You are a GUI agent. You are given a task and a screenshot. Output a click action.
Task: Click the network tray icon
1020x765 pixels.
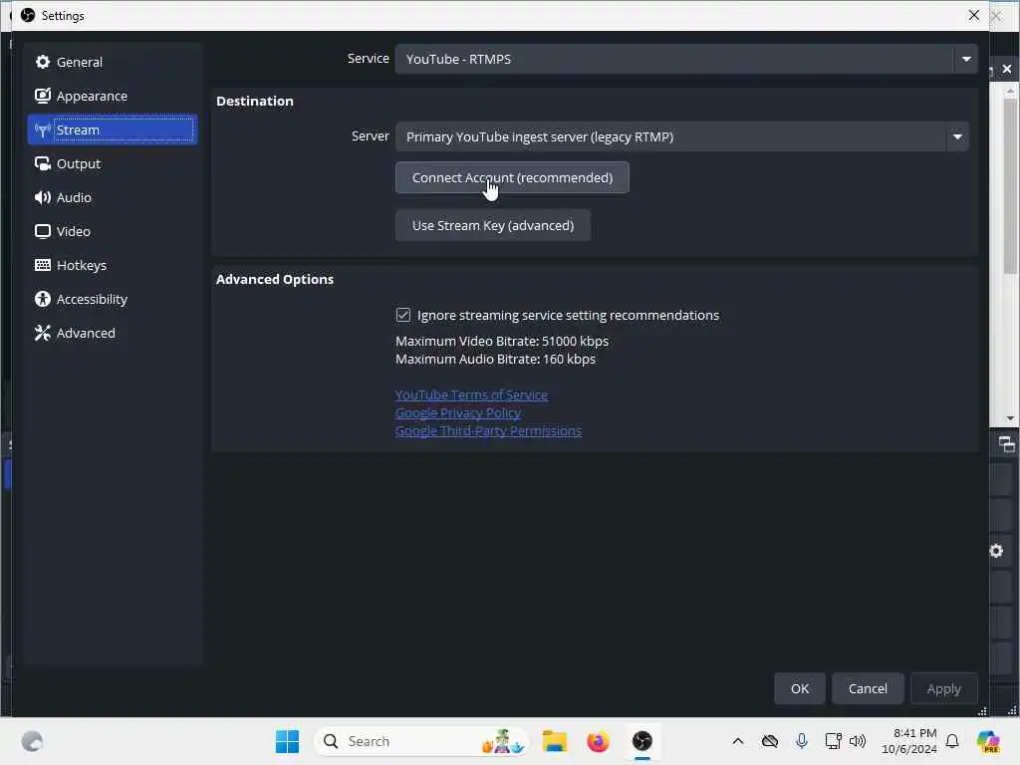pos(833,741)
